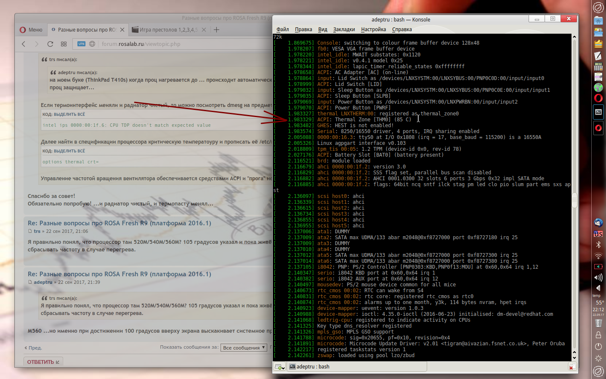606x379 pixels.
Task: Open adeptru post titled 'Re: Разные вопросы про ROSA'
Action: (120, 274)
